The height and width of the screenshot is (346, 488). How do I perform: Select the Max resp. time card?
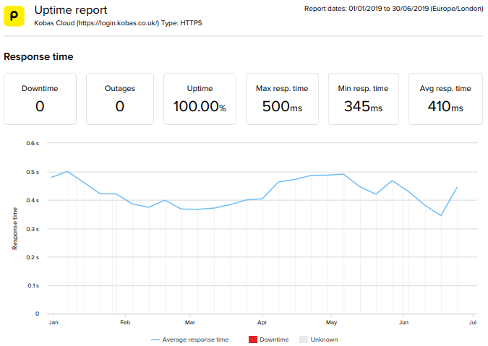pos(282,99)
